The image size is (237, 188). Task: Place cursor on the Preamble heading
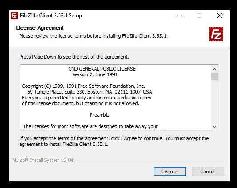pos(99,115)
